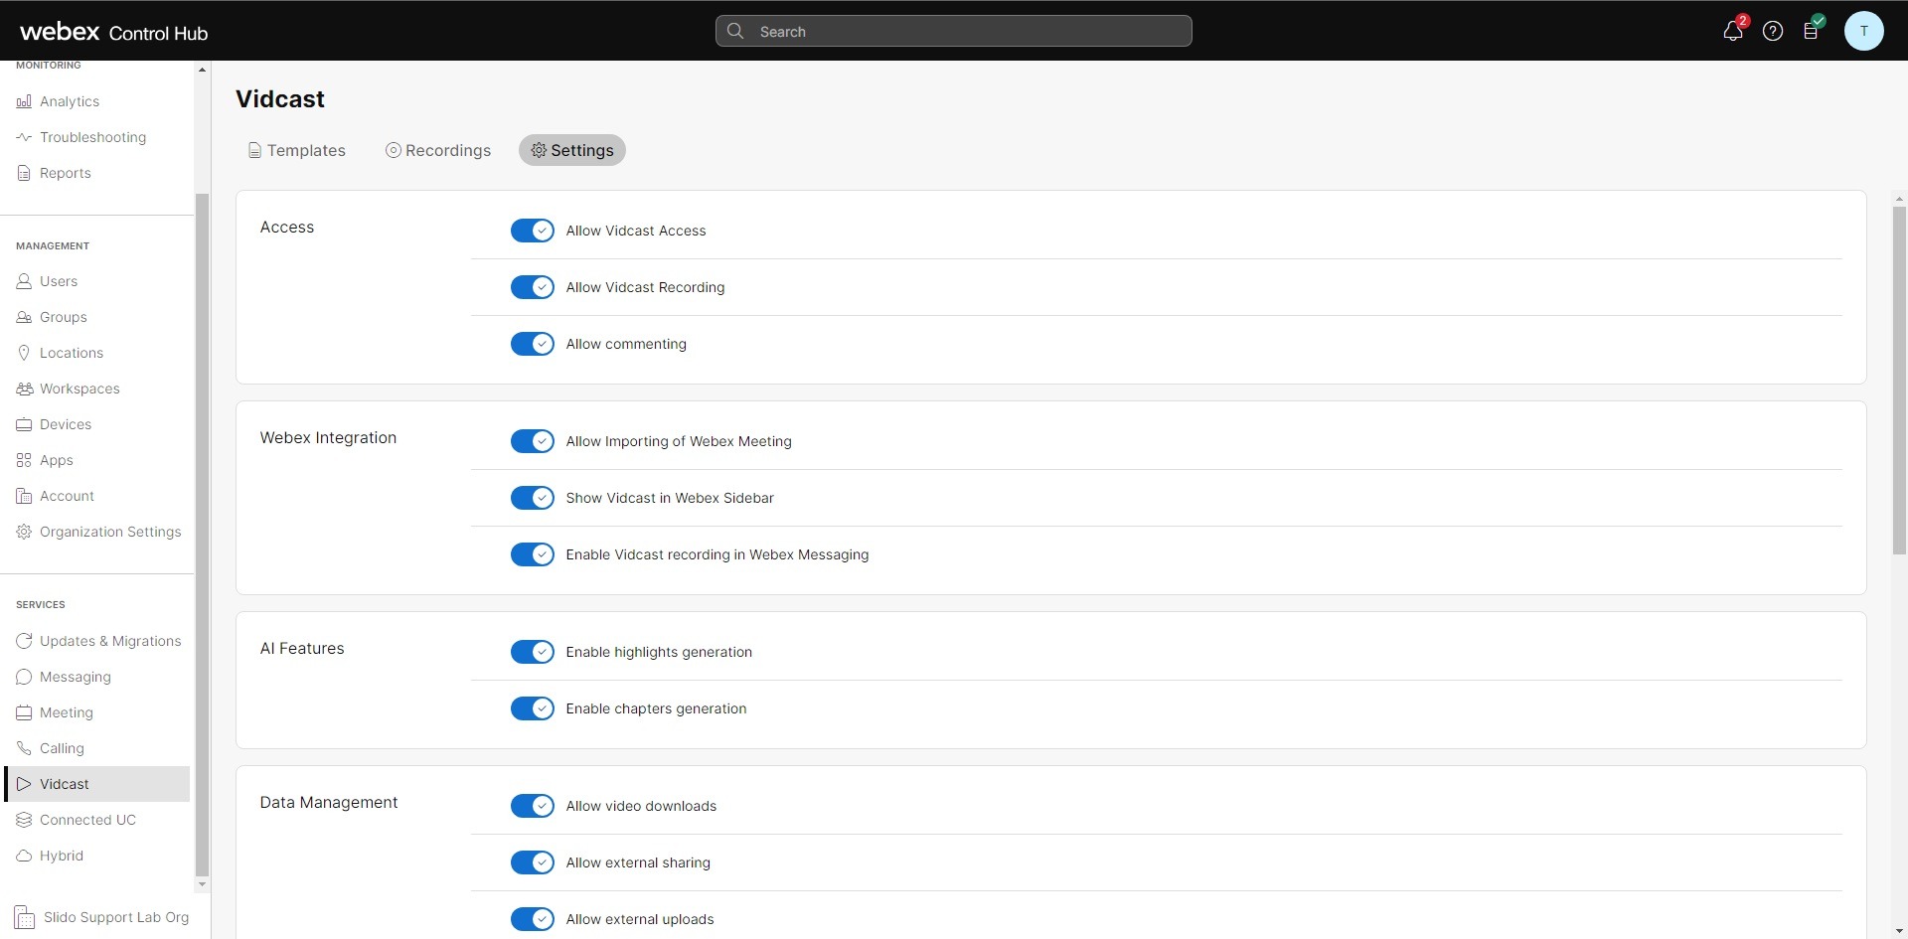
Task: Toggle Allow Importing of Webex Meeting
Action: [532, 441]
